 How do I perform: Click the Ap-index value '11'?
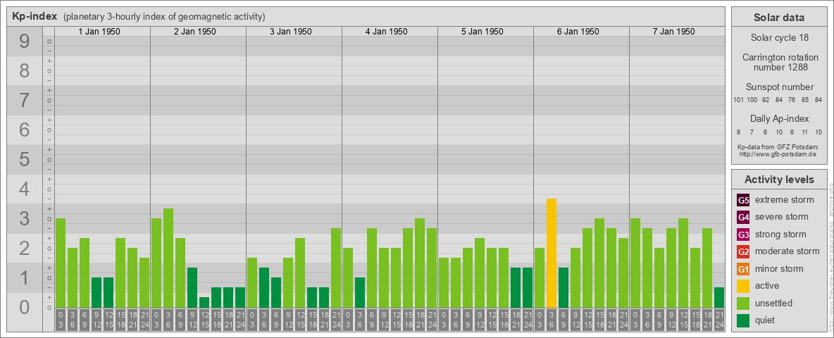tap(805, 132)
